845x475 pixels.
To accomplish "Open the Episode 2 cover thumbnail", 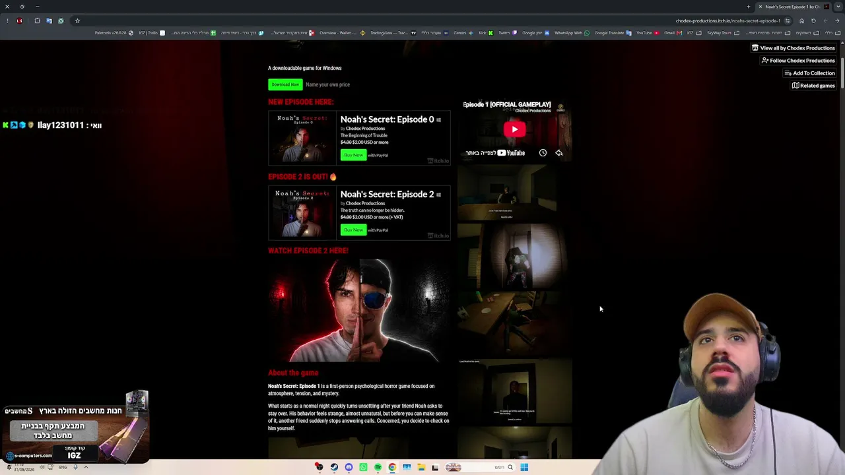I will tap(302, 212).
